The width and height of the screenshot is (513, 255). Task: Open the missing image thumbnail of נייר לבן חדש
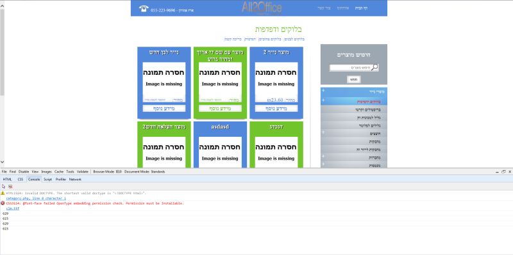tap(164, 79)
